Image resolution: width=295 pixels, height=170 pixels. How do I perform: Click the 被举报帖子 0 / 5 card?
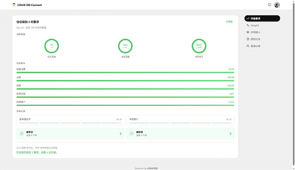(71, 120)
